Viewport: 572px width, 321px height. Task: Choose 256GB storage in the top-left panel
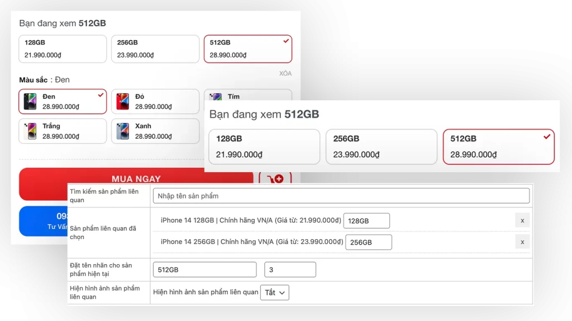coord(155,49)
